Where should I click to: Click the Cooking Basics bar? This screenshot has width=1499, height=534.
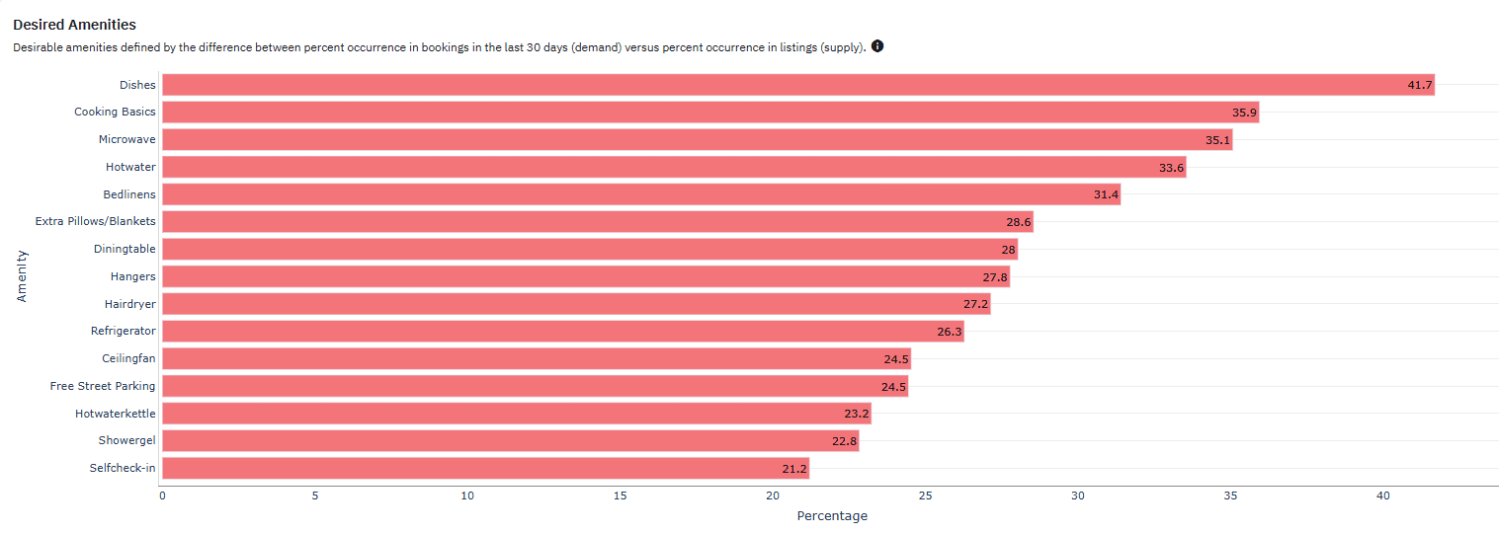(x=710, y=113)
